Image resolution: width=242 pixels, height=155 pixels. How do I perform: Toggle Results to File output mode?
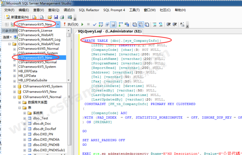tap(147, 25)
